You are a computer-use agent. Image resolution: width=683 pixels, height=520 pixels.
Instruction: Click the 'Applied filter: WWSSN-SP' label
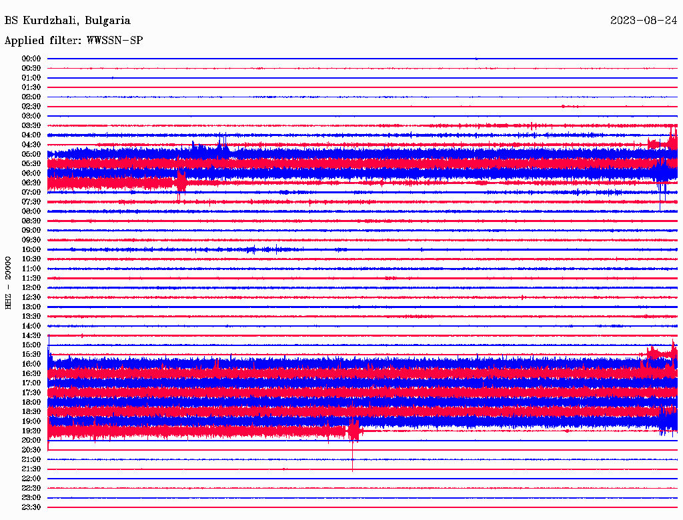(73, 41)
